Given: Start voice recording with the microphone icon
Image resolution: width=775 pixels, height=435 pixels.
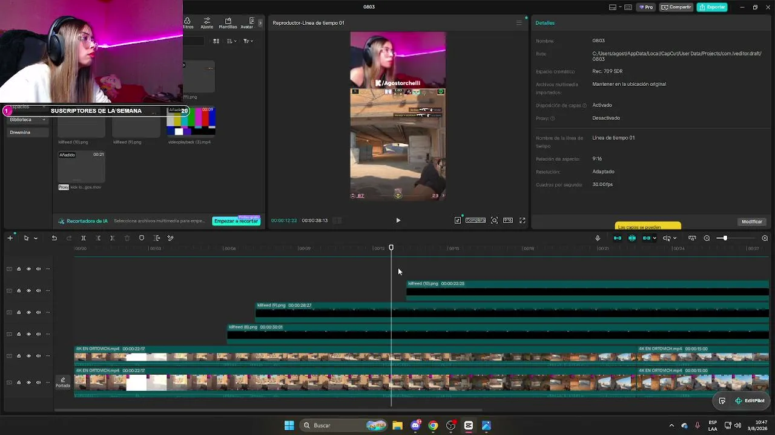Looking at the screenshot, I should 598,238.
